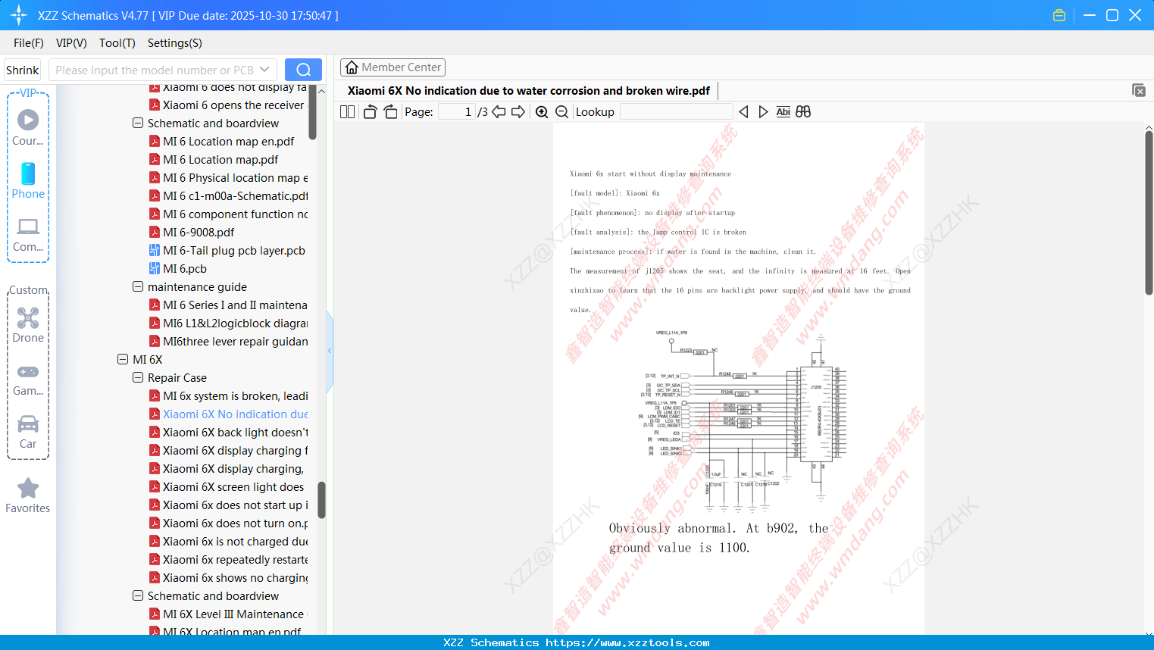Open Xiaomi 6X screen light does file

(x=228, y=487)
